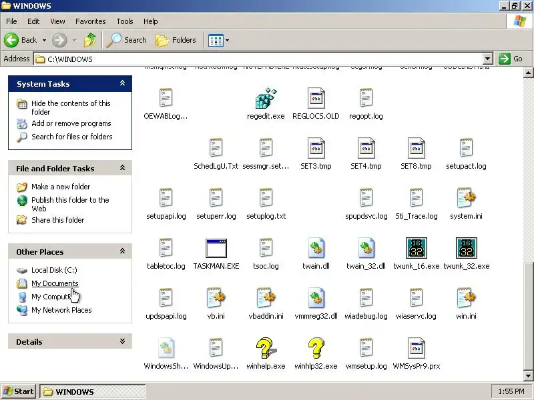The height and width of the screenshot is (400, 534).
Task: Collapse the System Tasks panel
Action: click(123, 83)
